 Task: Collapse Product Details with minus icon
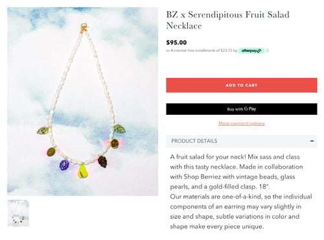312,141
